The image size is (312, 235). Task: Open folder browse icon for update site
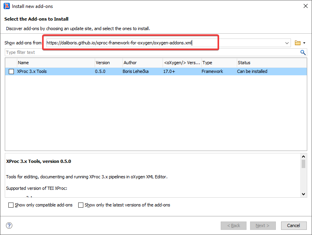pyautogui.click(x=297, y=43)
